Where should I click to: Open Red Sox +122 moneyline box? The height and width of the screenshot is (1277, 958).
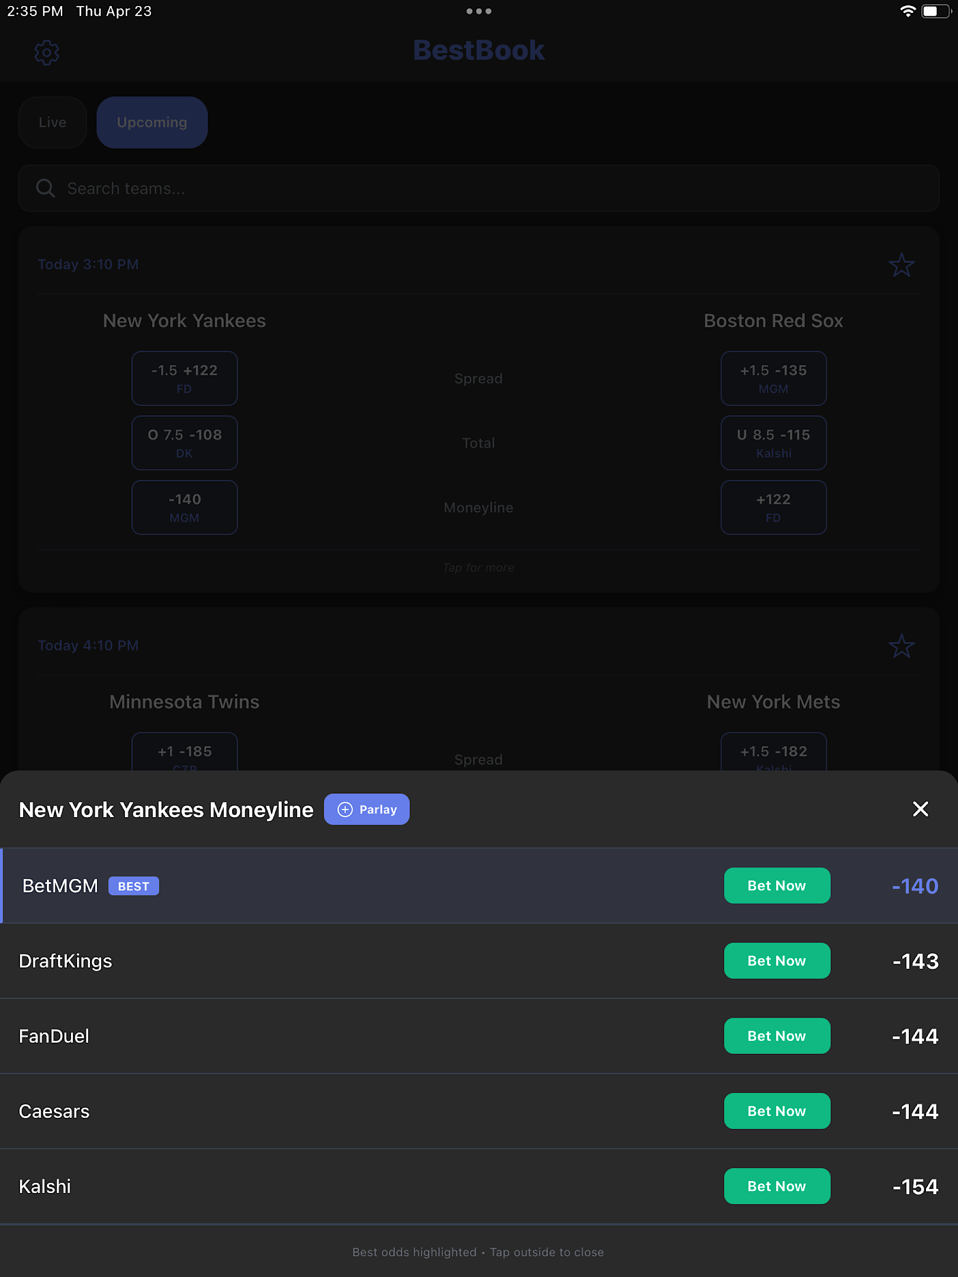tap(773, 508)
